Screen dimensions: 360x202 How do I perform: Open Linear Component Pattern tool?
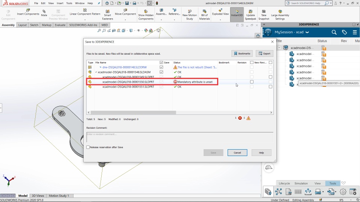tap(85, 12)
